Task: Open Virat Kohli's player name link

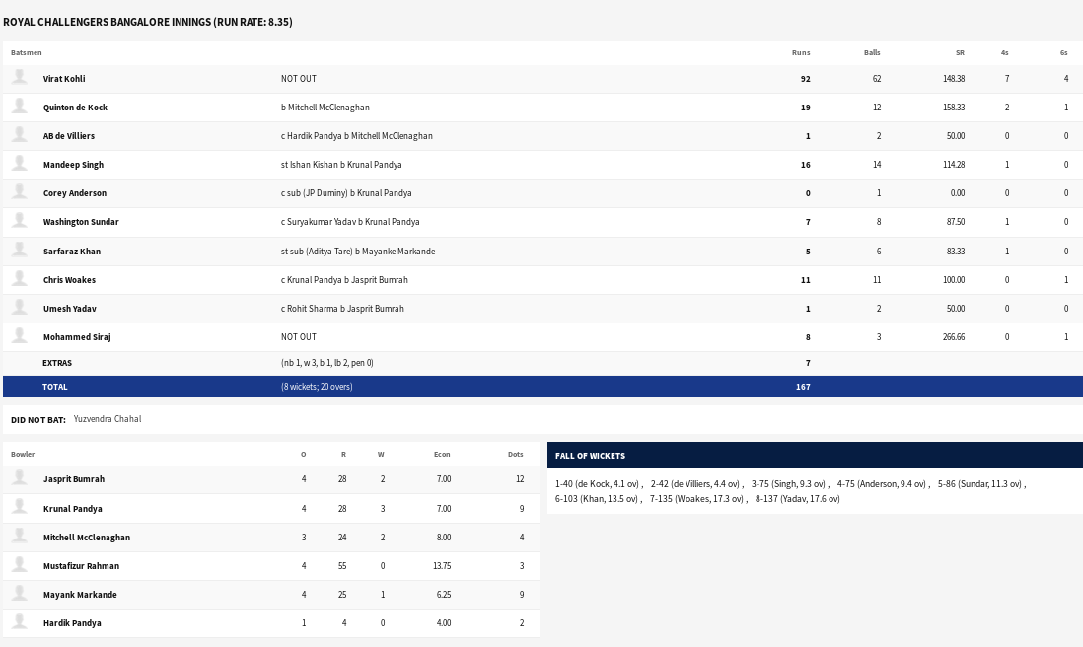Action: 64,79
